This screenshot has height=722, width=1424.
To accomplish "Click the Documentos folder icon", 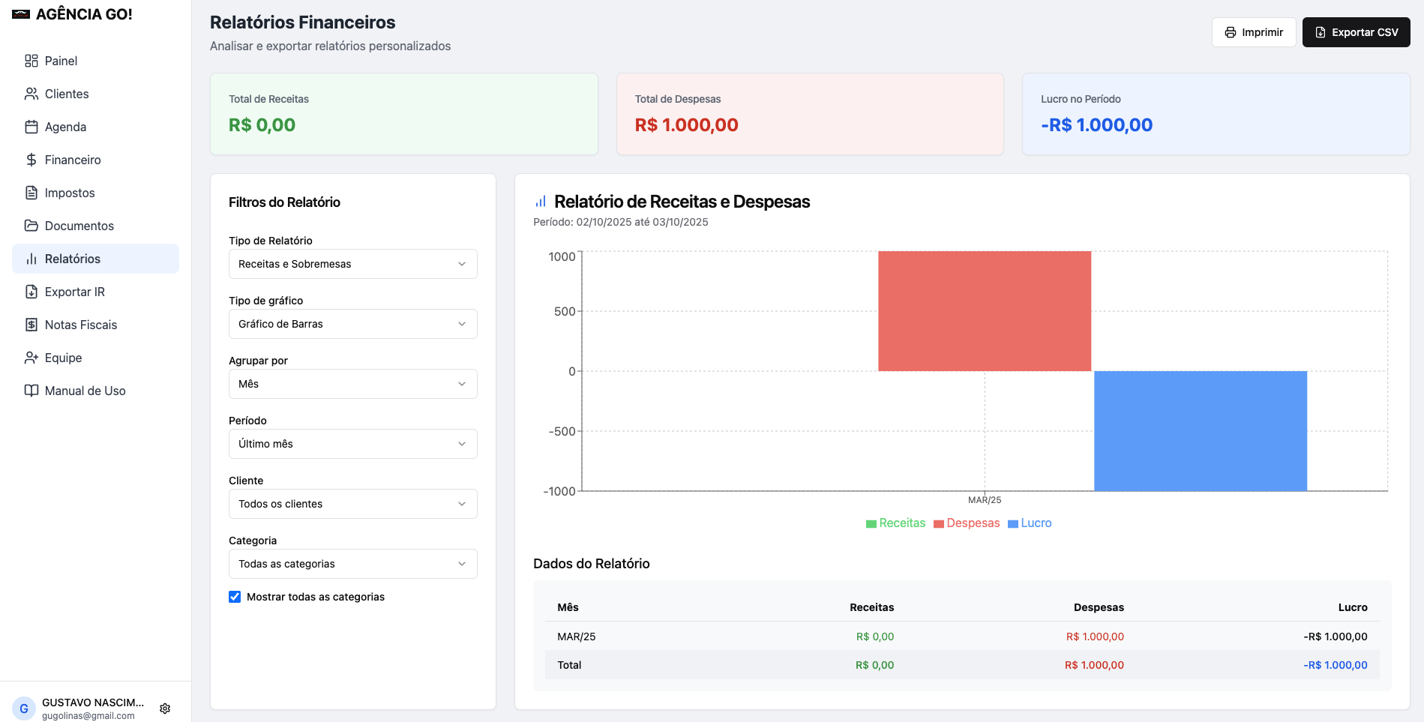I will [31, 226].
